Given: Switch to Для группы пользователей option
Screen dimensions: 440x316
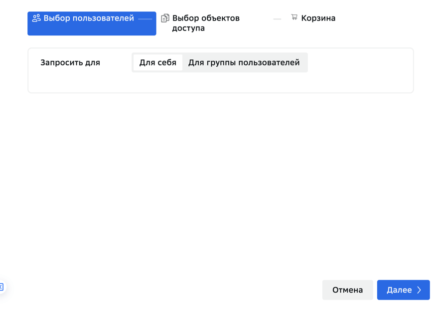Looking at the screenshot, I should coord(244,62).
